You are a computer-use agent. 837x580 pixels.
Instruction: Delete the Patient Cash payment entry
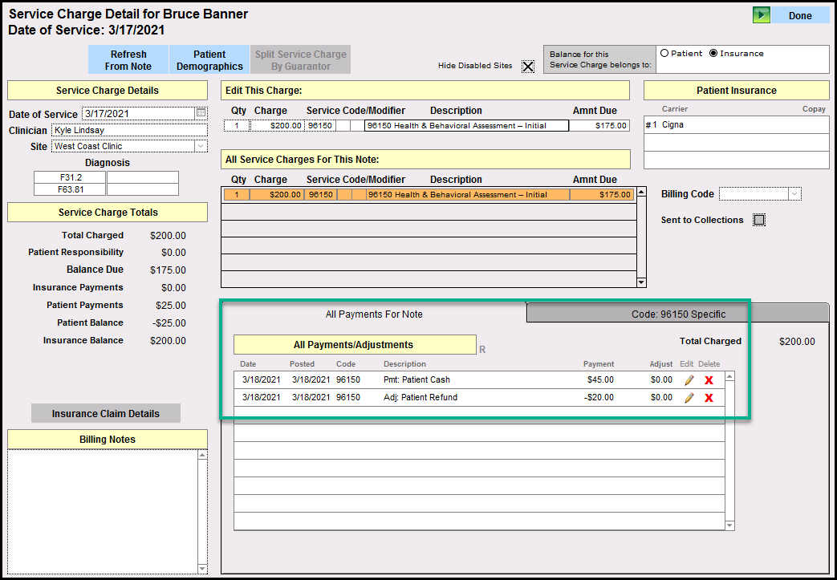[709, 379]
